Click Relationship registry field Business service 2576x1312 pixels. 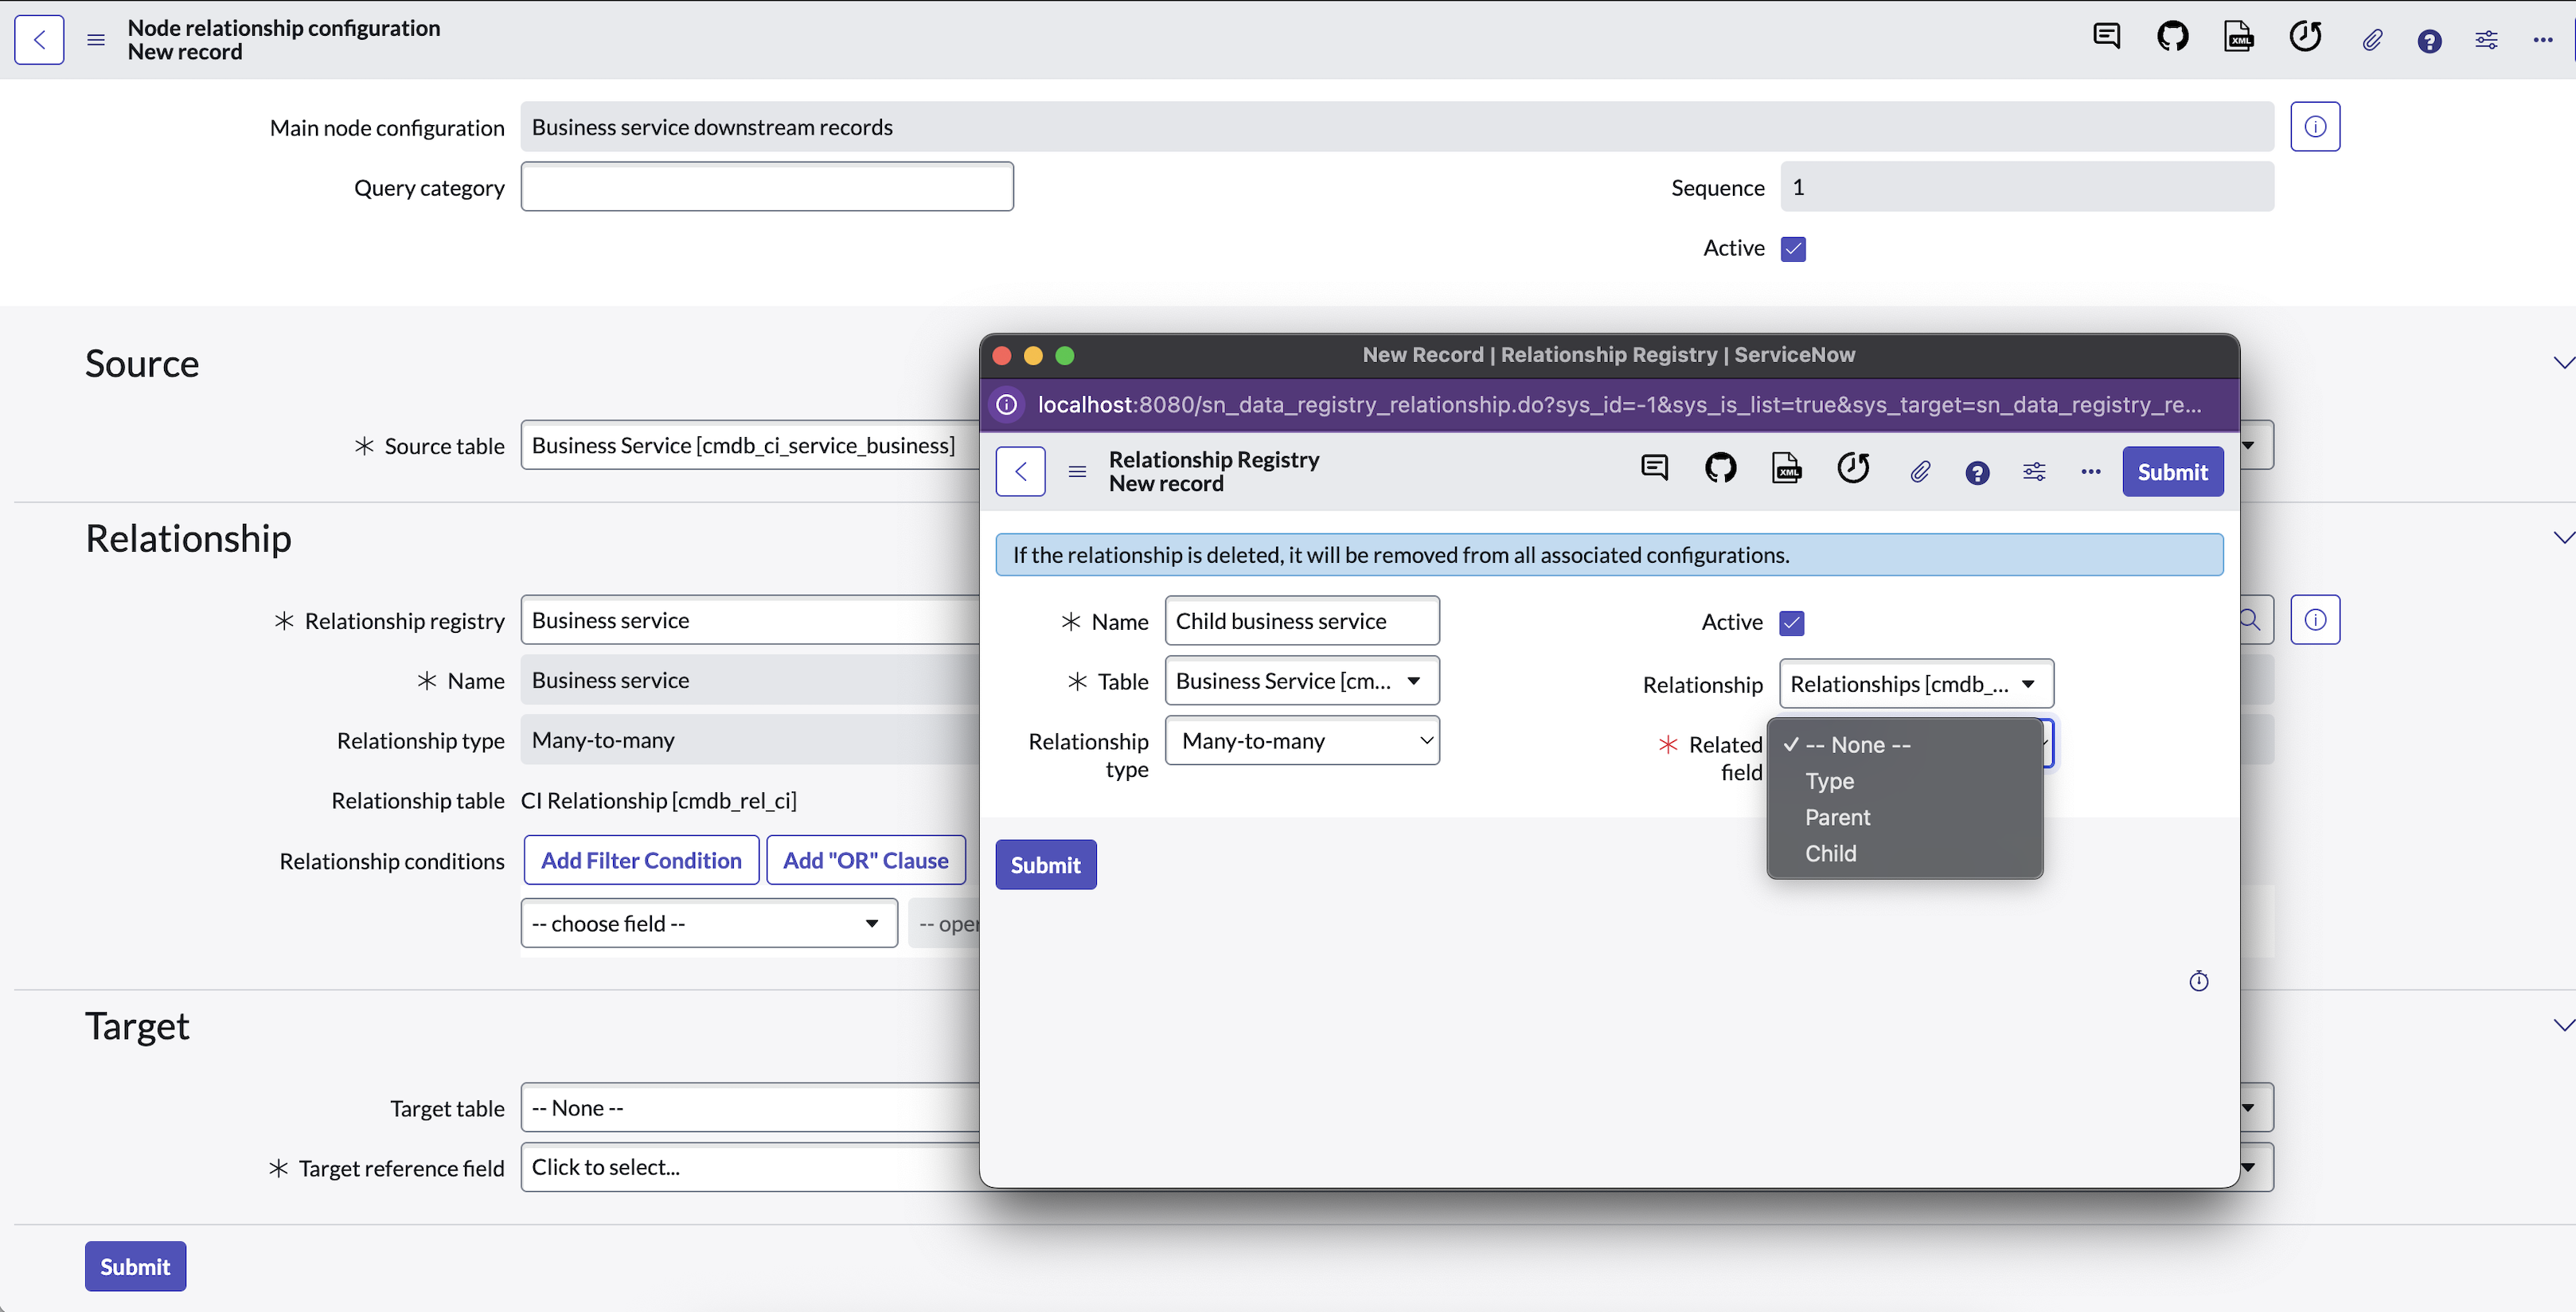[x=750, y=620]
